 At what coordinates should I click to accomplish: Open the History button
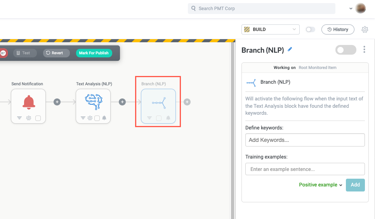(x=338, y=29)
